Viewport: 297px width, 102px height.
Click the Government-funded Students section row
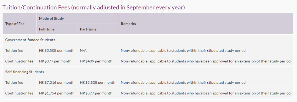coord(148,40)
